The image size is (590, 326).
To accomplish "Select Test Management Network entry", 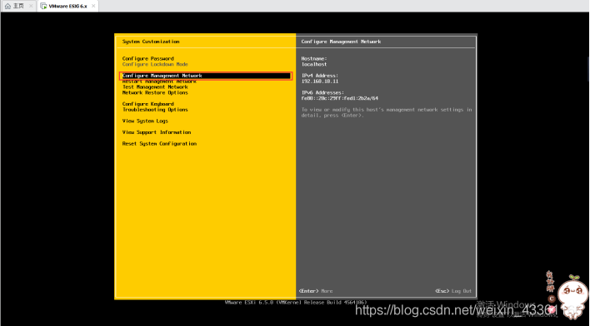I will click(155, 86).
